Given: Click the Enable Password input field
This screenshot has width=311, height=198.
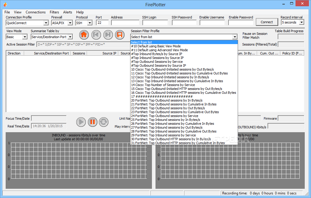Looking at the screenshot, I should (x=241, y=23).
